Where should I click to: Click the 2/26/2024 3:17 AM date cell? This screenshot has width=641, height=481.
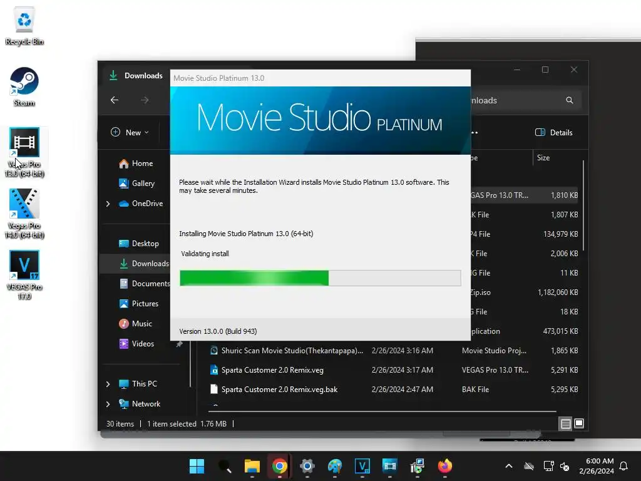[x=403, y=370]
